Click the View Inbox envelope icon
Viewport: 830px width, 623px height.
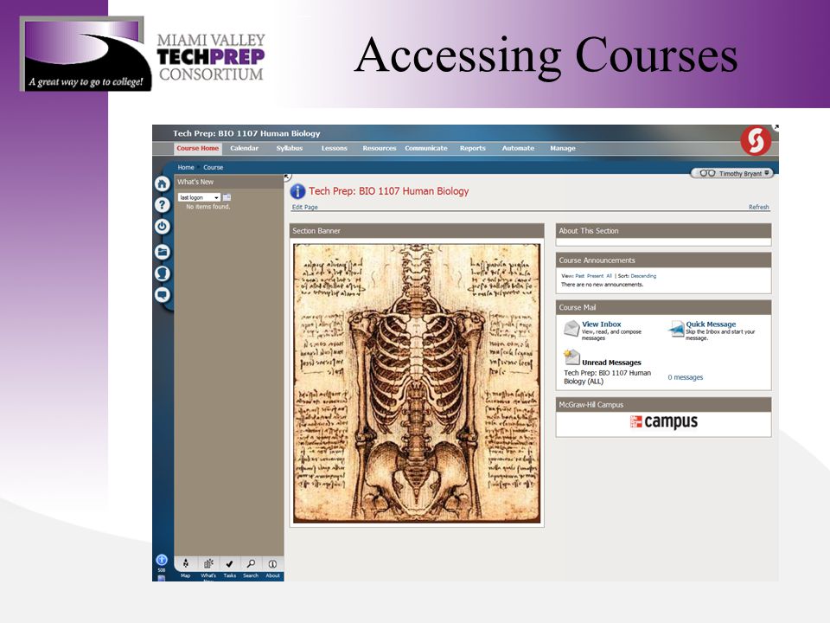point(571,329)
